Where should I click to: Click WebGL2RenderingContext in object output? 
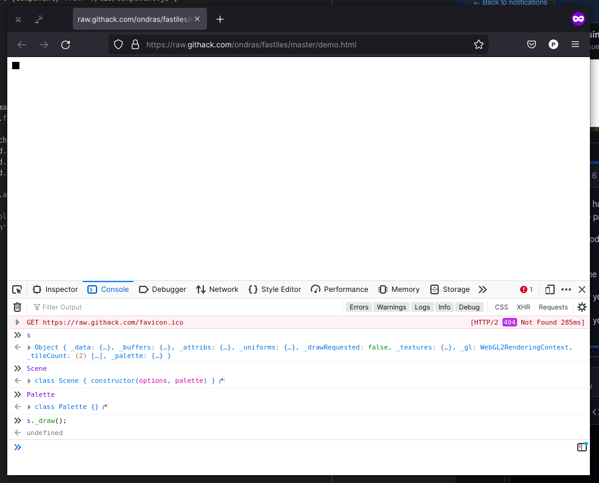(x=524, y=347)
